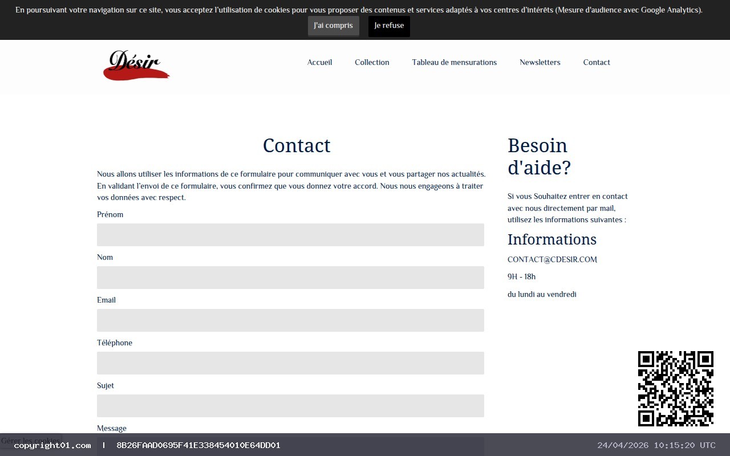Click the hexadecimal ID in the footer
This screenshot has width=730, height=456.
pos(198,445)
